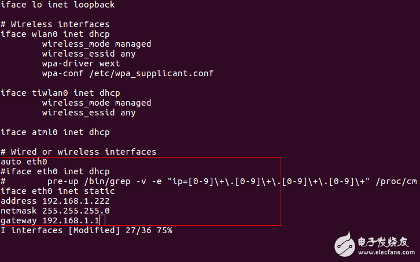Open the www.elecfans.com watermark link
The width and height of the screenshot is (420, 262).
click(x=386, y=252)
